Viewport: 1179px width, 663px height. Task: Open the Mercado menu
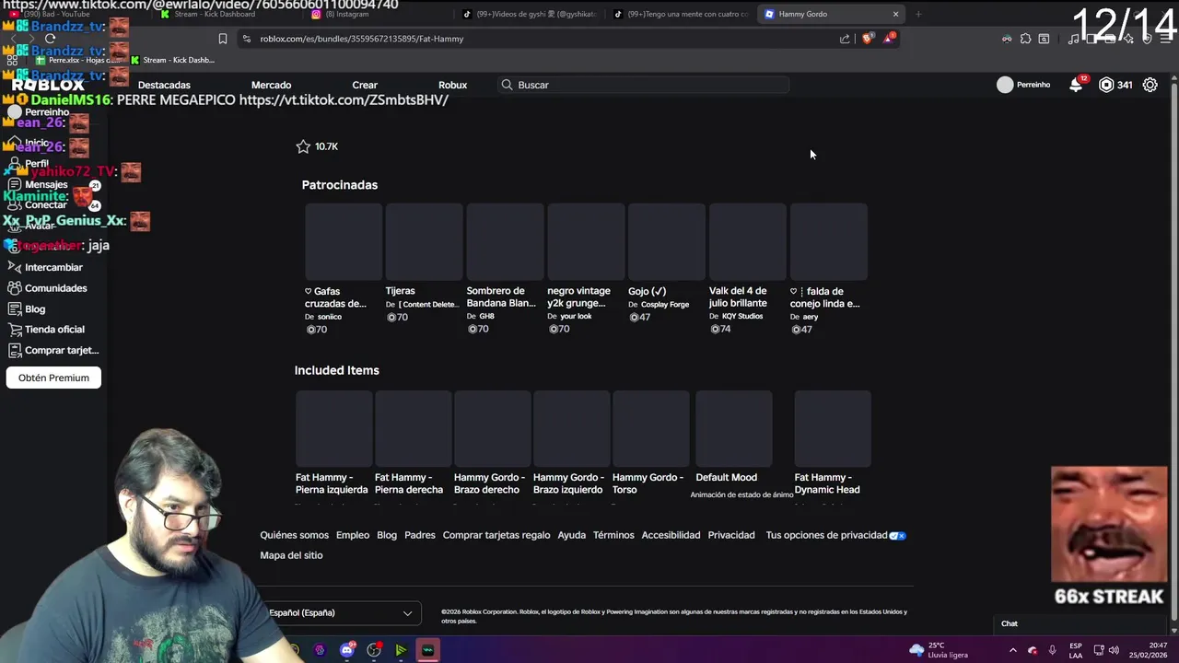[x=271, y=85]
